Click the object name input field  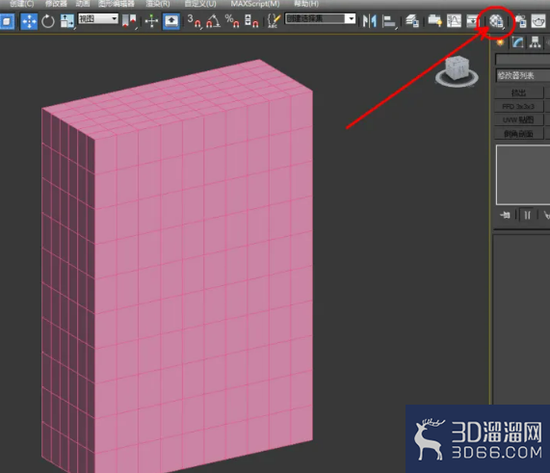coord(522,60)
